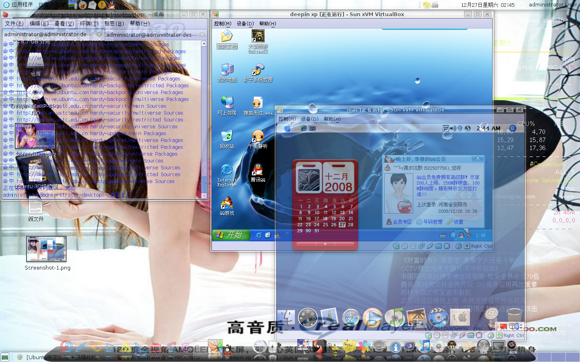Open QuickTime-style player icon in the mac dock

[373, 318]
